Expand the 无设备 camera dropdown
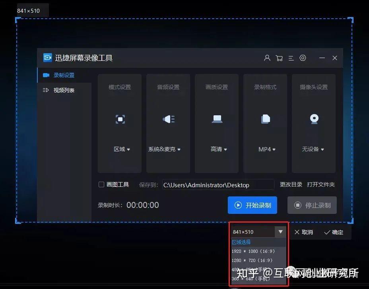This screenshot has height=289, width=369. 313,149
